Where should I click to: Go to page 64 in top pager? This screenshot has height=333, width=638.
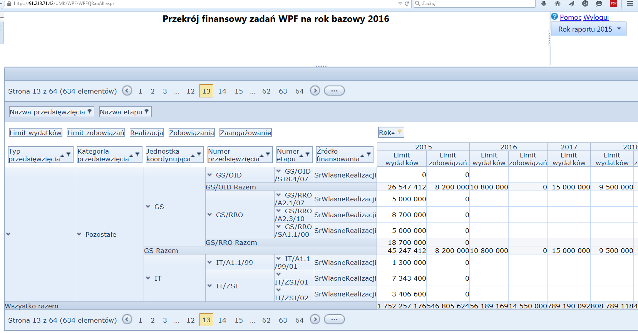[x=300, y=91]
